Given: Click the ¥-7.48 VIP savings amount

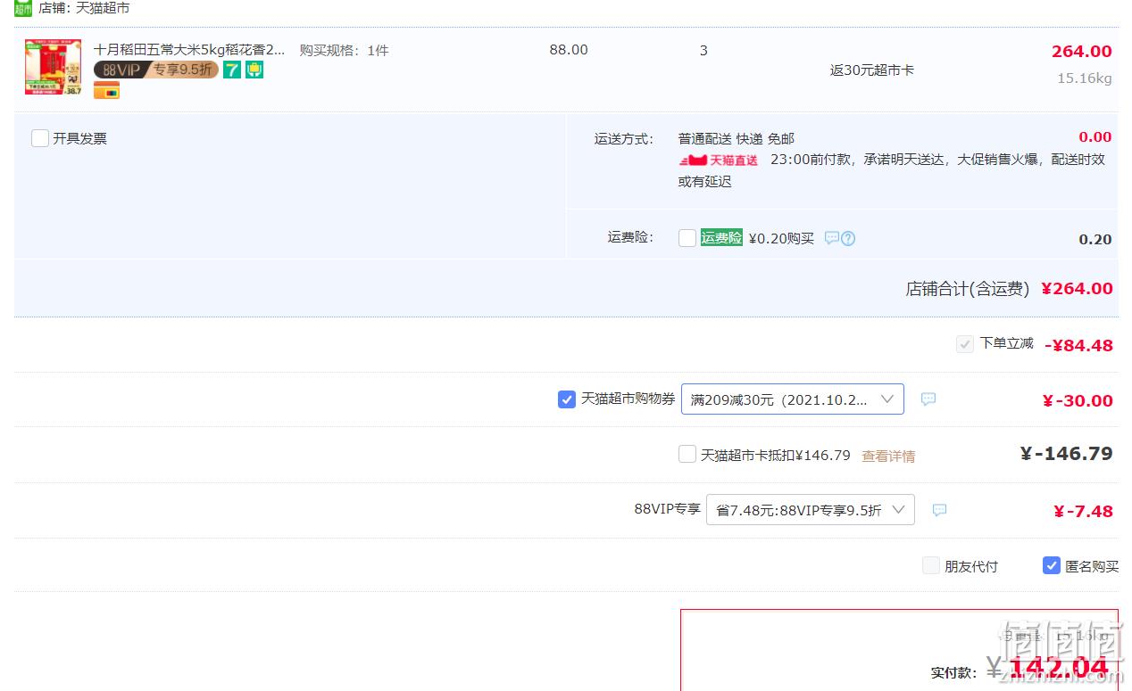Looking at the screenshot, I should coord(1083,511).
